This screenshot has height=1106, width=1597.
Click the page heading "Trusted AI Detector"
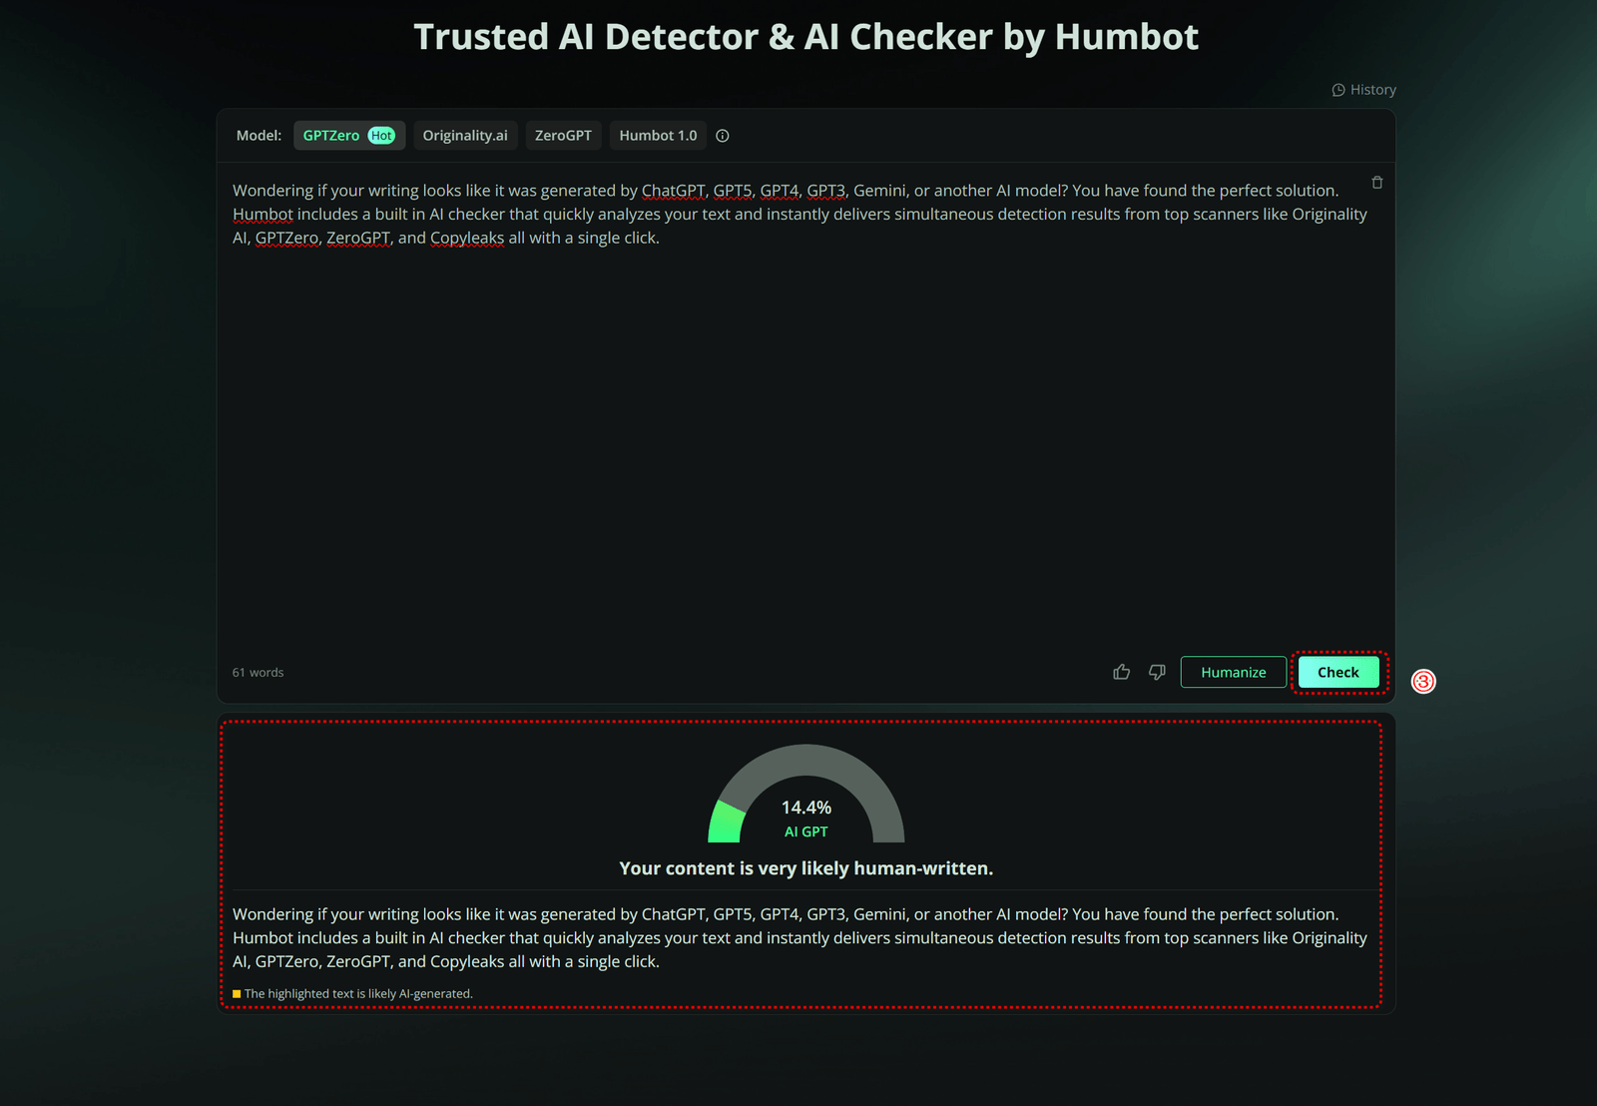click(586, 37)
